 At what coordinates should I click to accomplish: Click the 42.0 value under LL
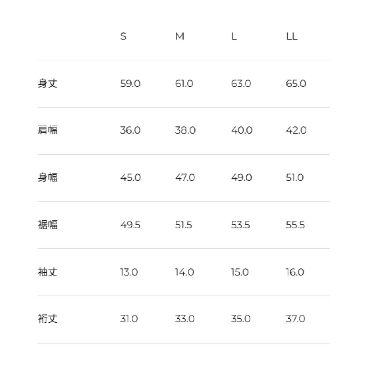coord(296,131)
